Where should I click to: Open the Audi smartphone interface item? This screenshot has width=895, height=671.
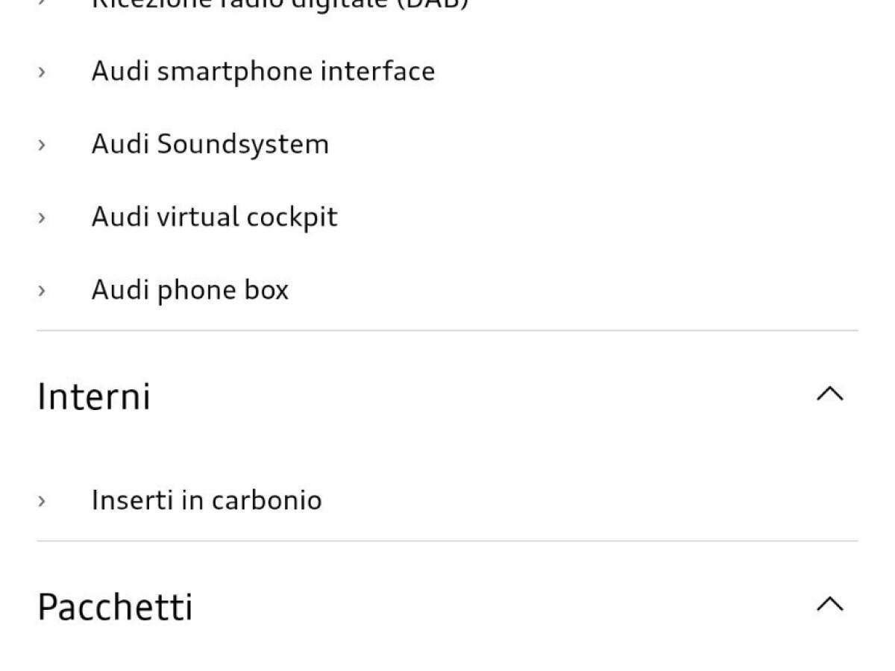263,72
